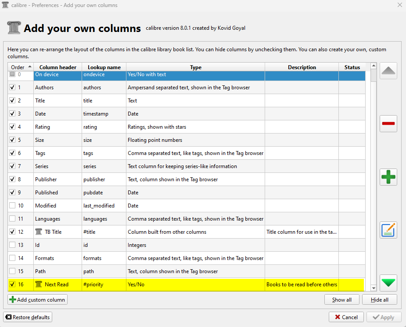Click the Type table header
Viewport: 406px width, 327px height.
click(195, 67)
